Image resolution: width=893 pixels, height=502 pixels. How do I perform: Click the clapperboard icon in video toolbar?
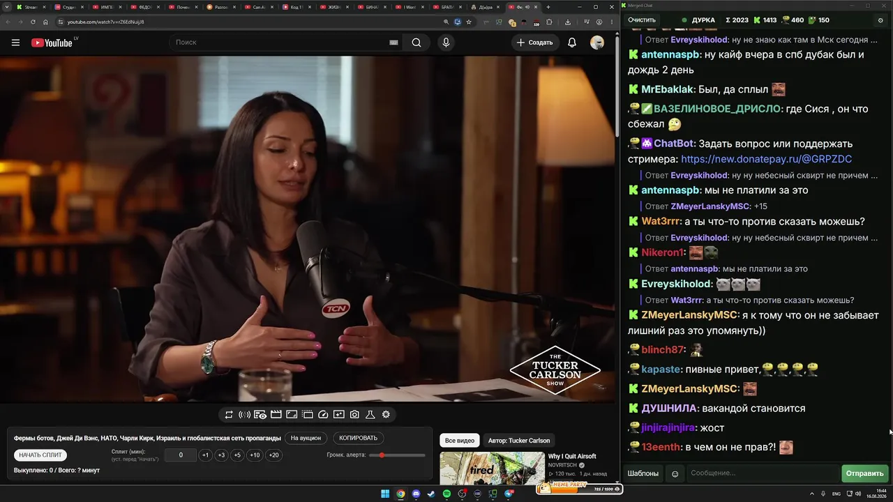tap(276, 415)
